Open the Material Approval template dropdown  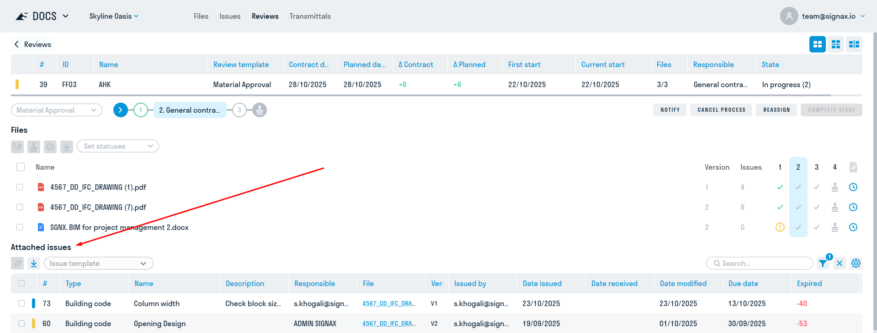click(x=57, y=110)
